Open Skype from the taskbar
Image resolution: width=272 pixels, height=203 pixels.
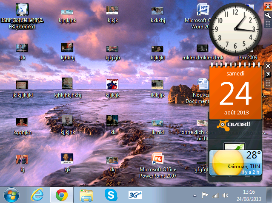coord(111,195)
